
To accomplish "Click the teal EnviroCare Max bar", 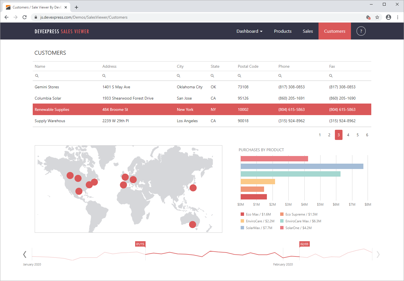I will (x=291, y=174).
